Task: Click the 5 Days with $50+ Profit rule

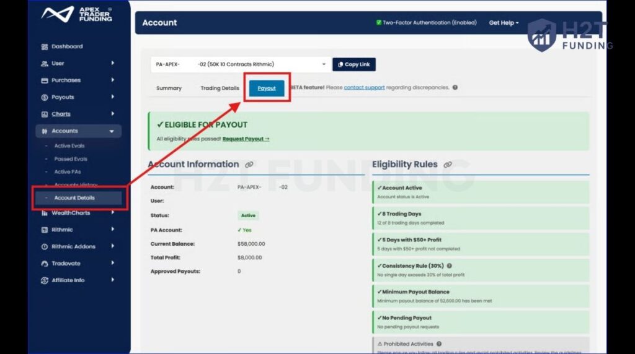Action: (x=481, y=244)
